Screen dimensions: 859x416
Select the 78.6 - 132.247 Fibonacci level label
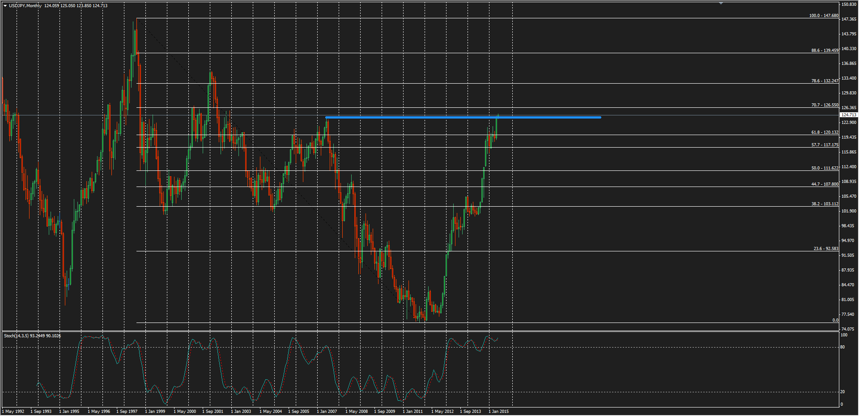825,81
